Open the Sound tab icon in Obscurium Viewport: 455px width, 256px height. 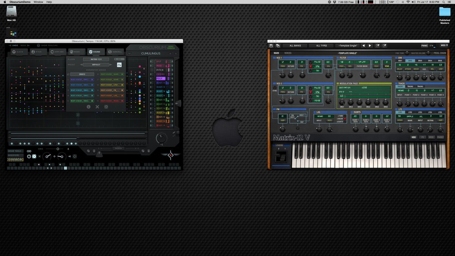90,52
